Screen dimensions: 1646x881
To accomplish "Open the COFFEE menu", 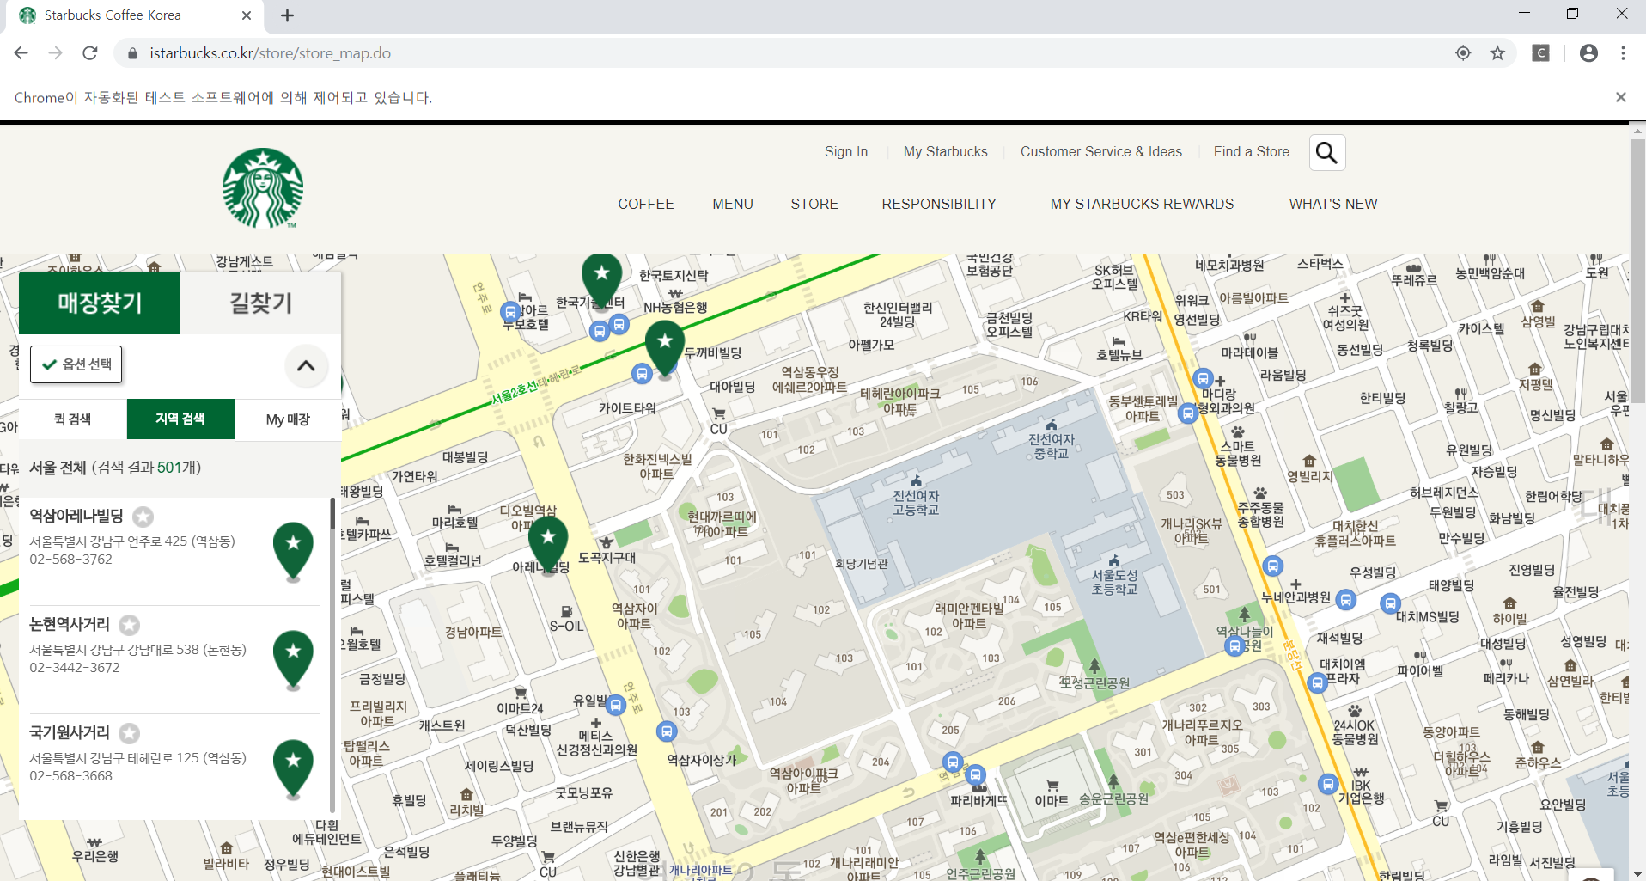I will [646, 204].
